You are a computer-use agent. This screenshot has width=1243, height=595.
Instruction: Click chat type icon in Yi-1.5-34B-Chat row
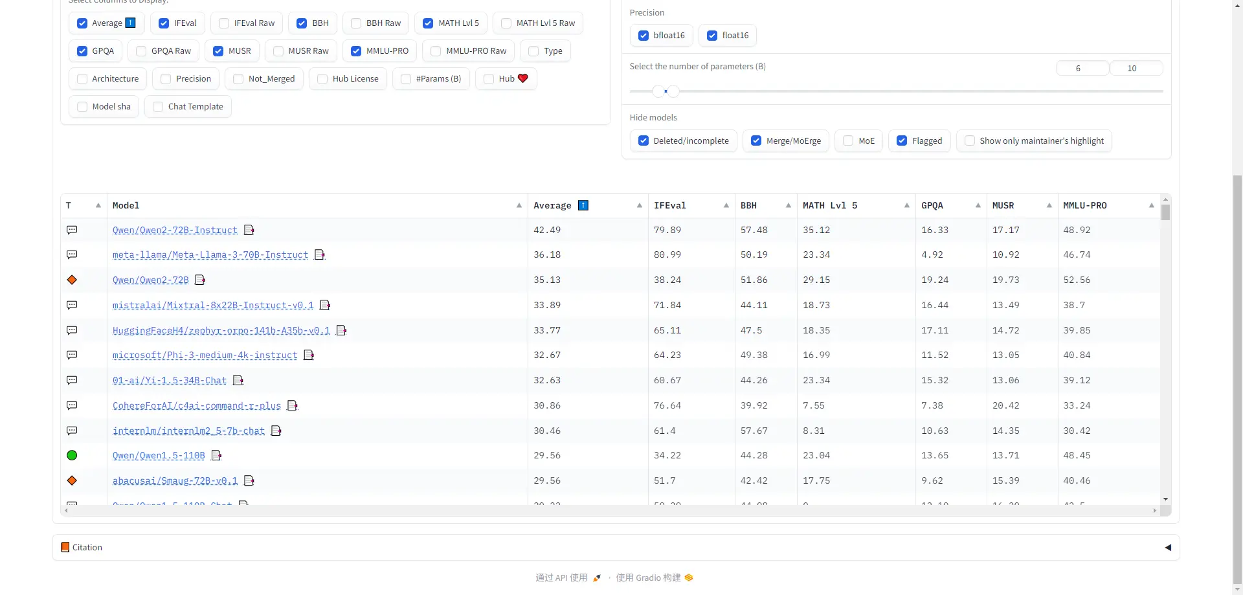72,380
